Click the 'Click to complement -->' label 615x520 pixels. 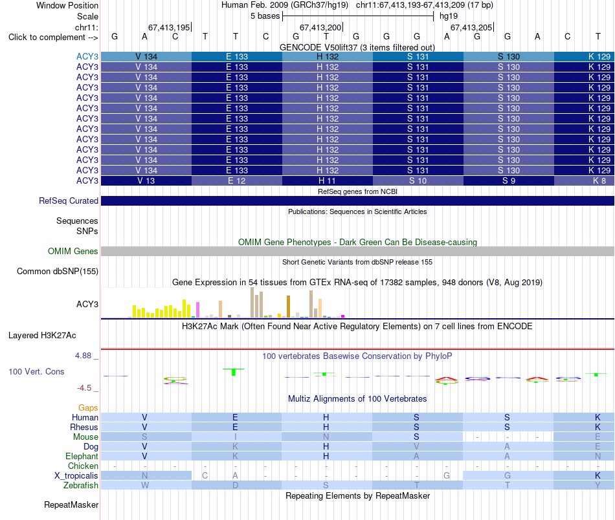coord(53,38)
